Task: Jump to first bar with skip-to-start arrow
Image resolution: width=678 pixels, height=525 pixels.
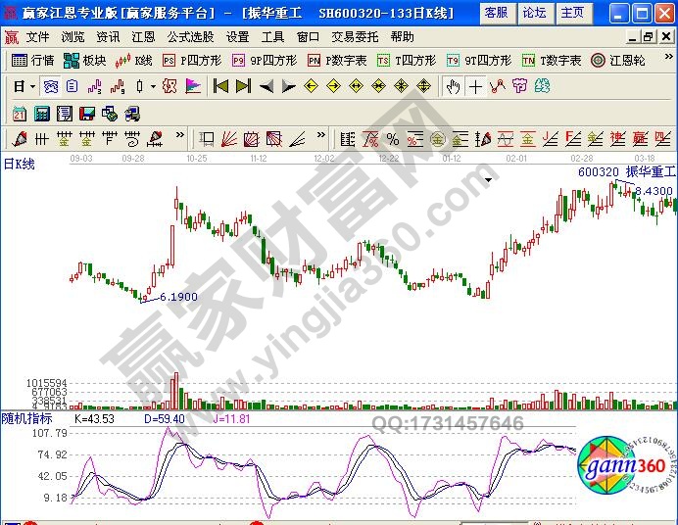Action: pos(220,86)
